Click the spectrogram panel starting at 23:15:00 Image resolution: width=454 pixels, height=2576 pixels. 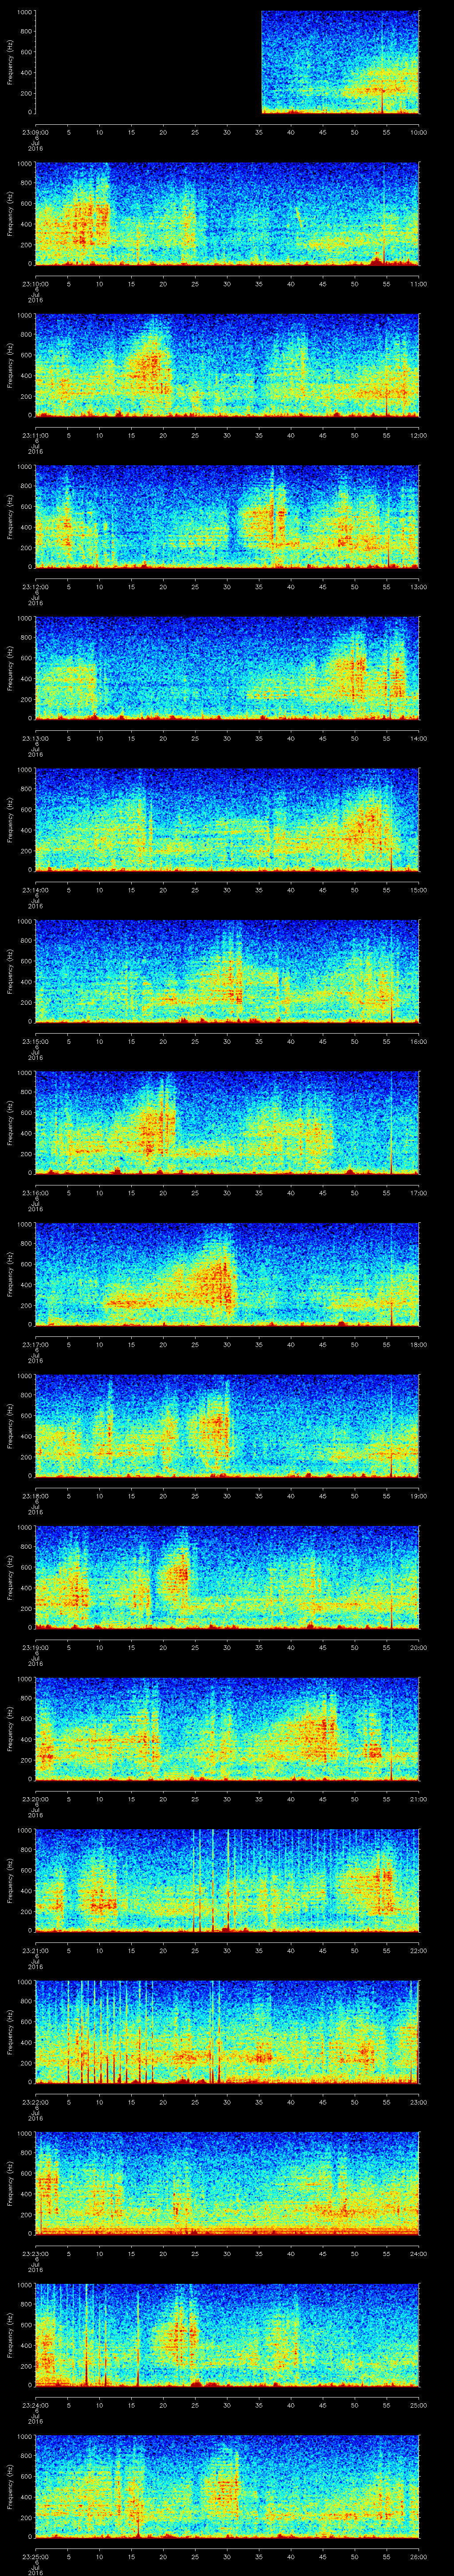[227, 971]
